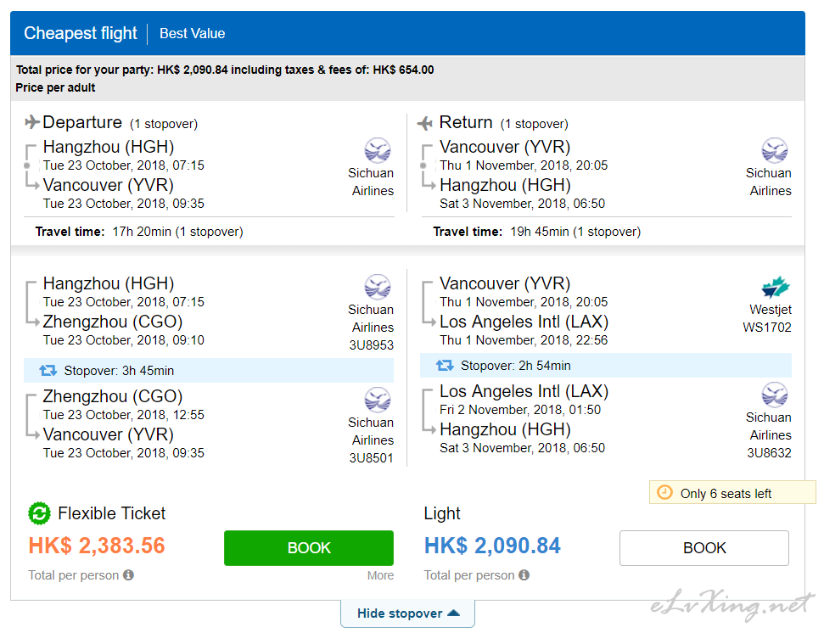Click the 3h 45min stopover transfer icon

point(48,371)
